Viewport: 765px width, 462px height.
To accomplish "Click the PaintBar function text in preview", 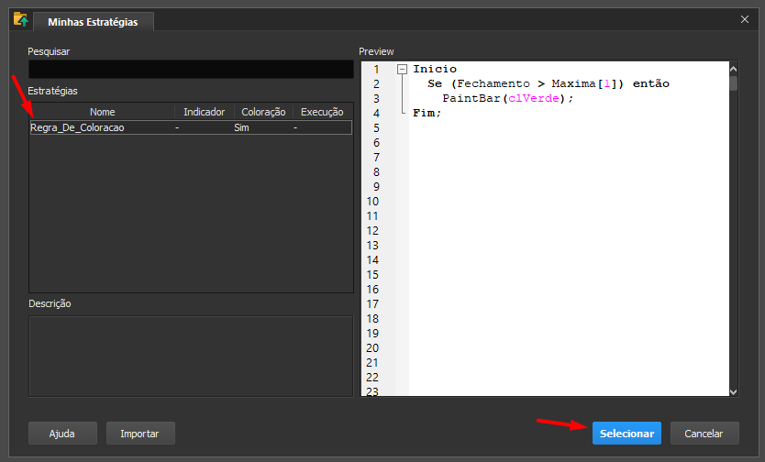I will (x=471, y=98).
